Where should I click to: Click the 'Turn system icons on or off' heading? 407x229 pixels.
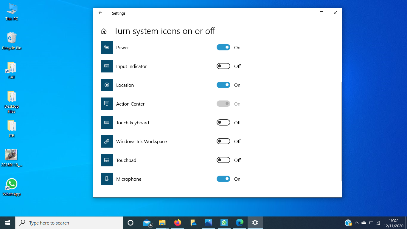click(x=164, y=31)
